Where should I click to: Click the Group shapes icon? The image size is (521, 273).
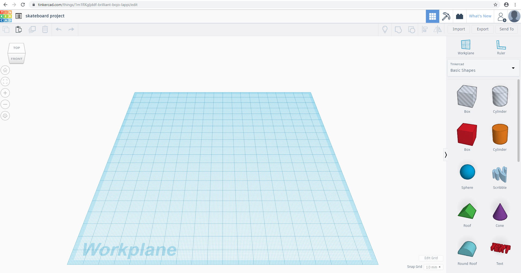coord(398,29)
